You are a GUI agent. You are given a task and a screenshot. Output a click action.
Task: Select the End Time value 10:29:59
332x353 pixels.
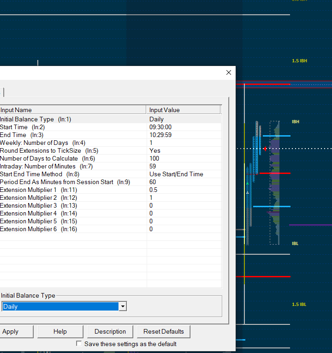coord(160,135)
